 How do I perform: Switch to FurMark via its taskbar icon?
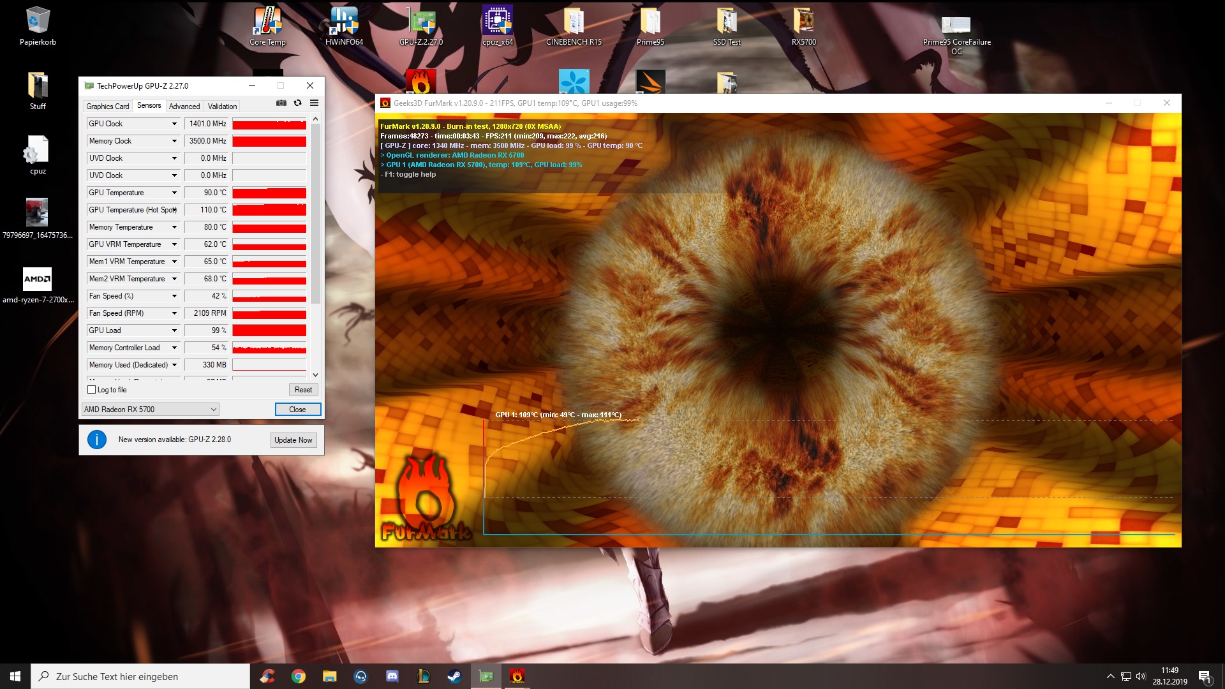click(x=517, y=676)
